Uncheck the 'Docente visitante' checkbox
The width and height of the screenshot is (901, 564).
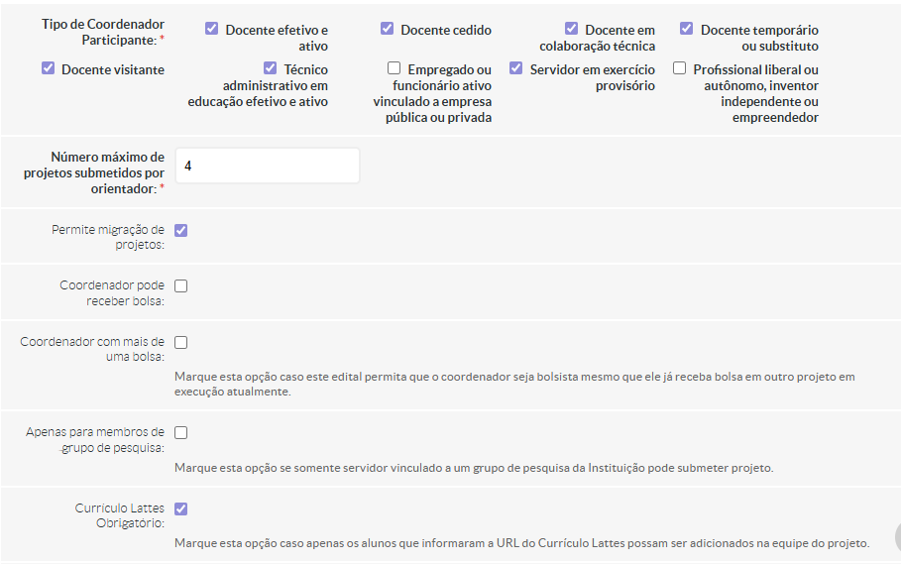coord(49,68)
